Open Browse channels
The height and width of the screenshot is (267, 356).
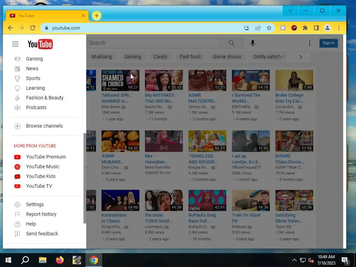tap(44, 126)
